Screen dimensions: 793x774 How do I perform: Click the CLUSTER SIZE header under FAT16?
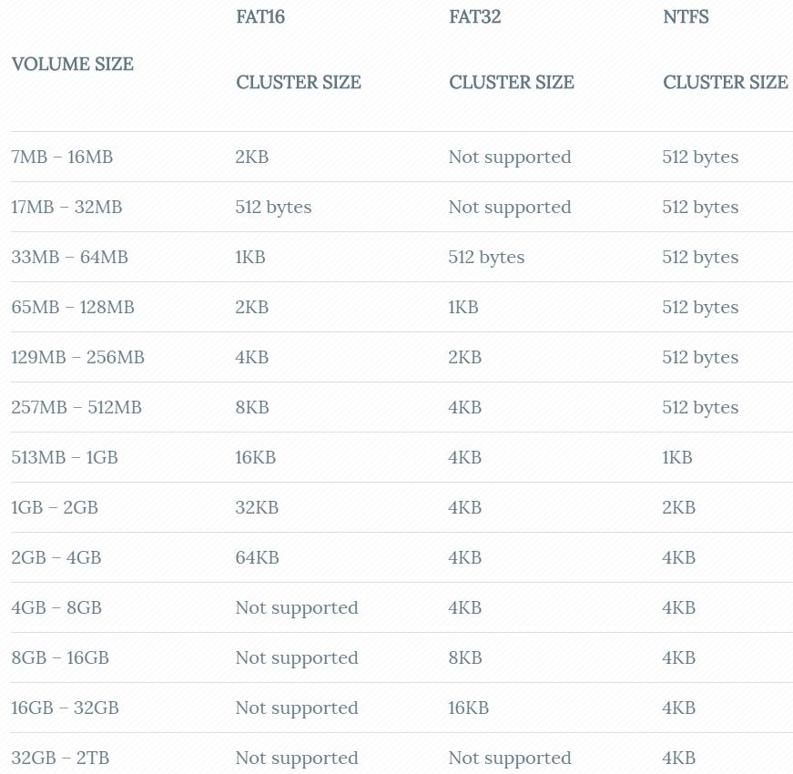pyautogui.click(x=299, y=82)
